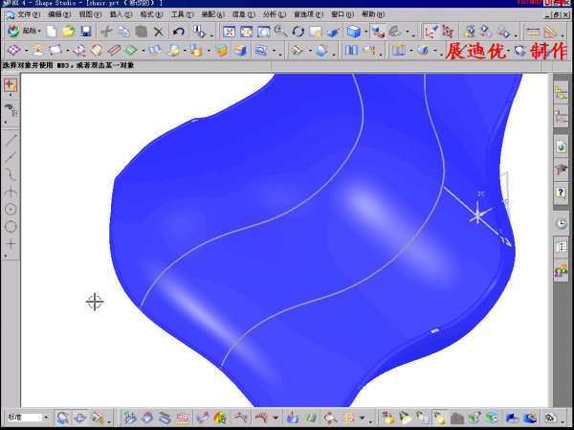Viewport: 574px width, 430px height.
Task: Open the 标准 combo box dropdown
Action: click(x=46, y=418)
